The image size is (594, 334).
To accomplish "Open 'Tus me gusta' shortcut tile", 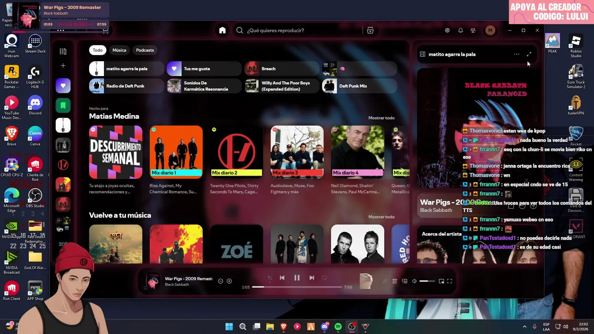I will 204,69.
